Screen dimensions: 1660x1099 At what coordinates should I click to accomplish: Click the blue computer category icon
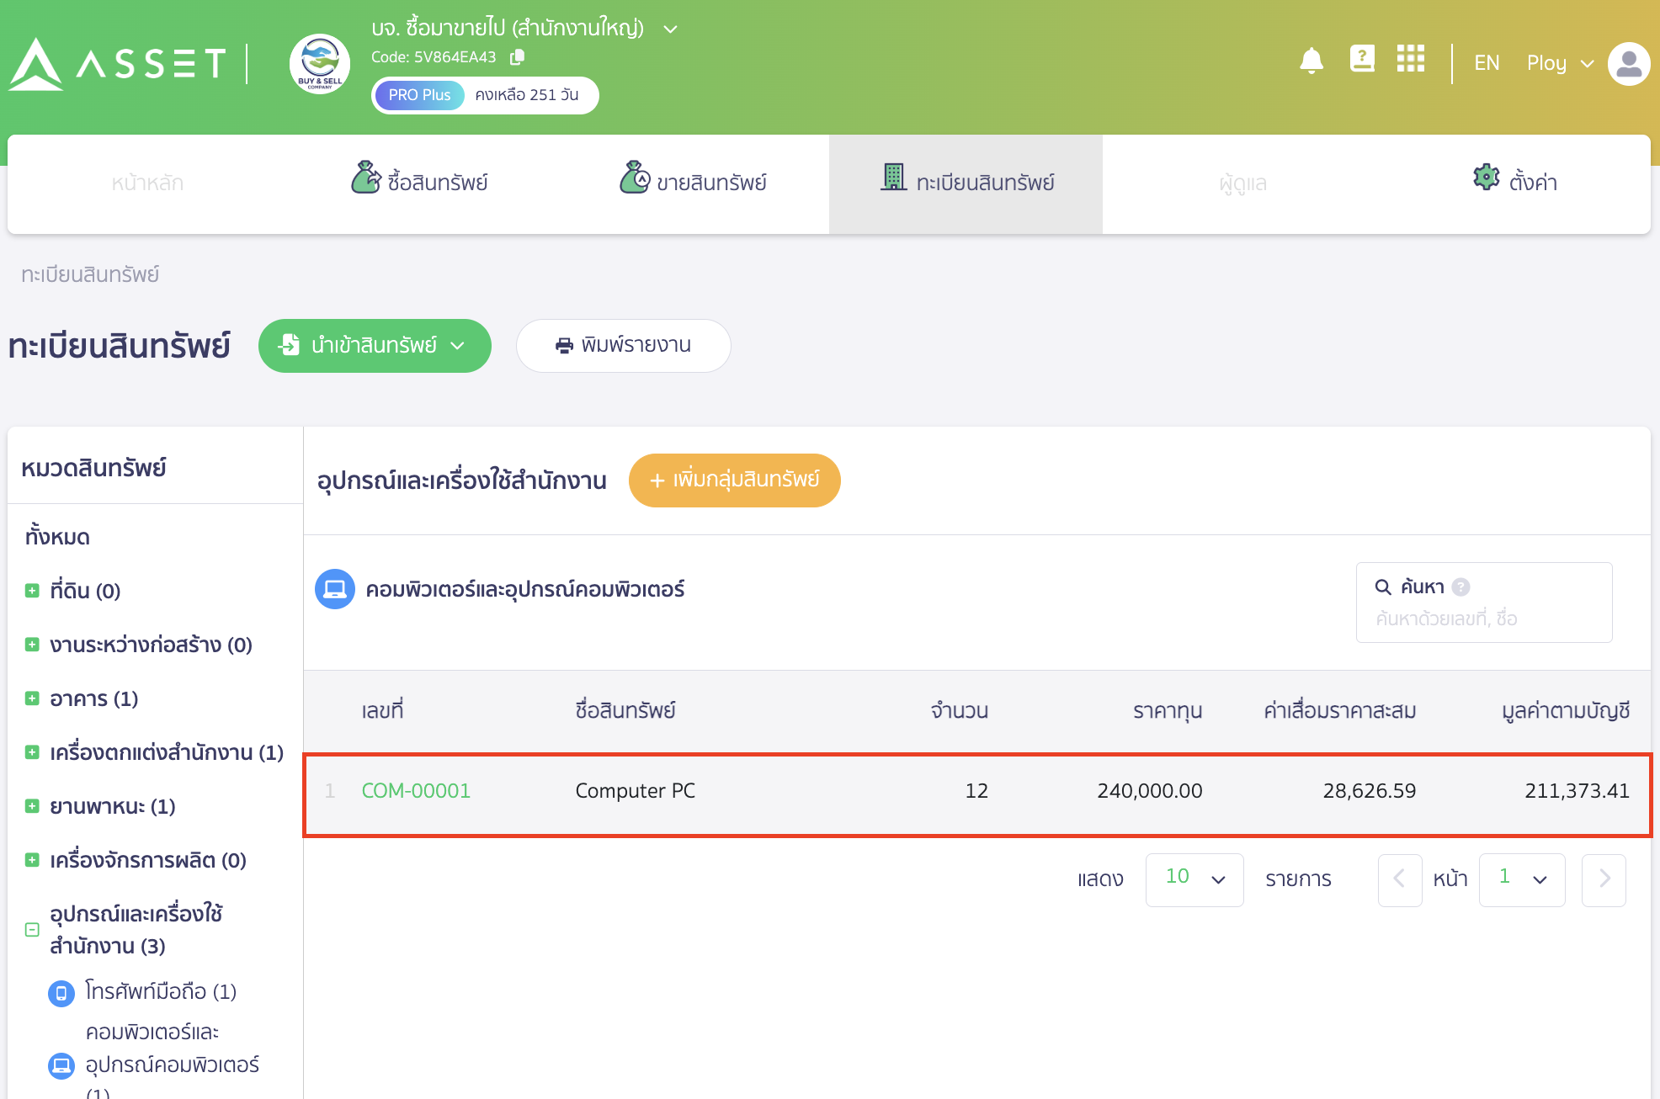coord(334,589)
